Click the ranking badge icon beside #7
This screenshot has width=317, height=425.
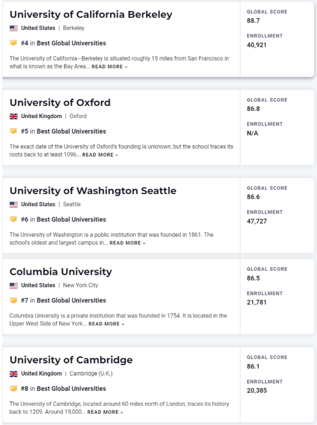tap(14, 300)
